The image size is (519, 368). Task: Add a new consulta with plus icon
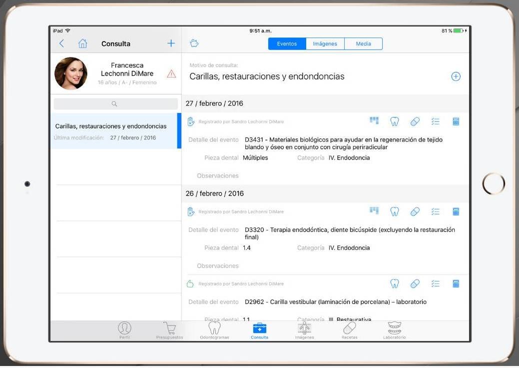[171, 43]
